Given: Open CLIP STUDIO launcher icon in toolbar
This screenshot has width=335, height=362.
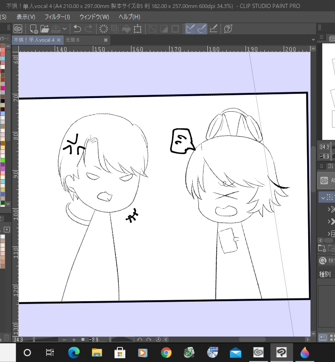Looking at the screenshot, I should pos(18,29).
